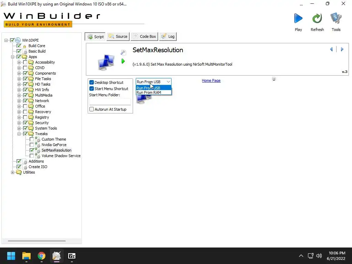Expand the MultiMedia tree node
Screen dimensions: 352x264
tap(19, 96)
